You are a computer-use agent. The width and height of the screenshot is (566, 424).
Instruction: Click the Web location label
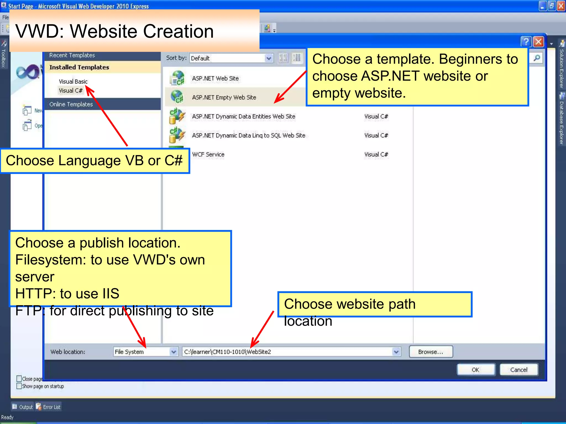point(68,352)
